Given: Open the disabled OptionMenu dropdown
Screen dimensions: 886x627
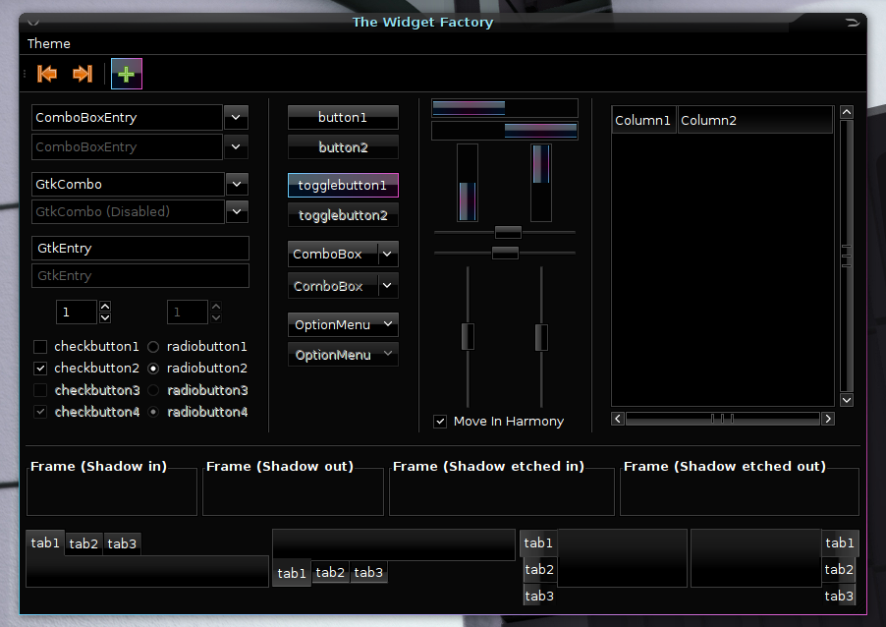Looking at the screenshot, I should [x=343, y=355].
